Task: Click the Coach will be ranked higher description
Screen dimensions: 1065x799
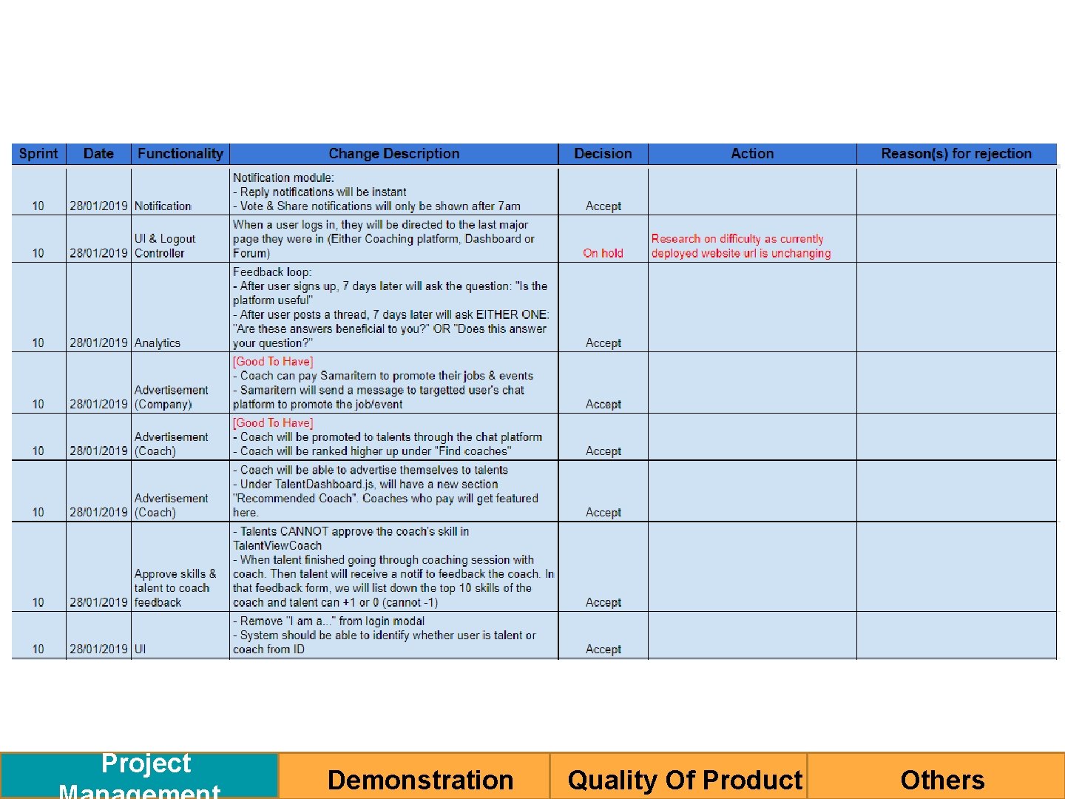Action: click(x=372, y=451)
